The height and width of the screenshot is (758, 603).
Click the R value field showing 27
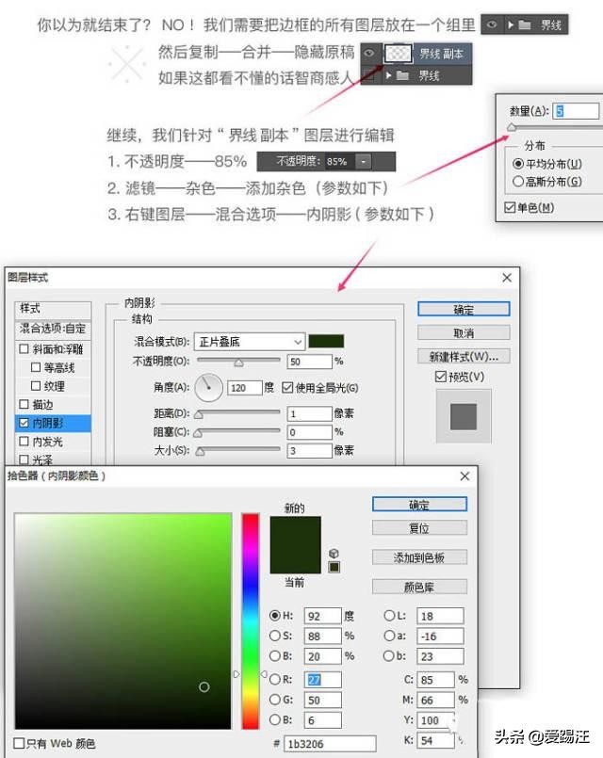[x=323, y=680]
